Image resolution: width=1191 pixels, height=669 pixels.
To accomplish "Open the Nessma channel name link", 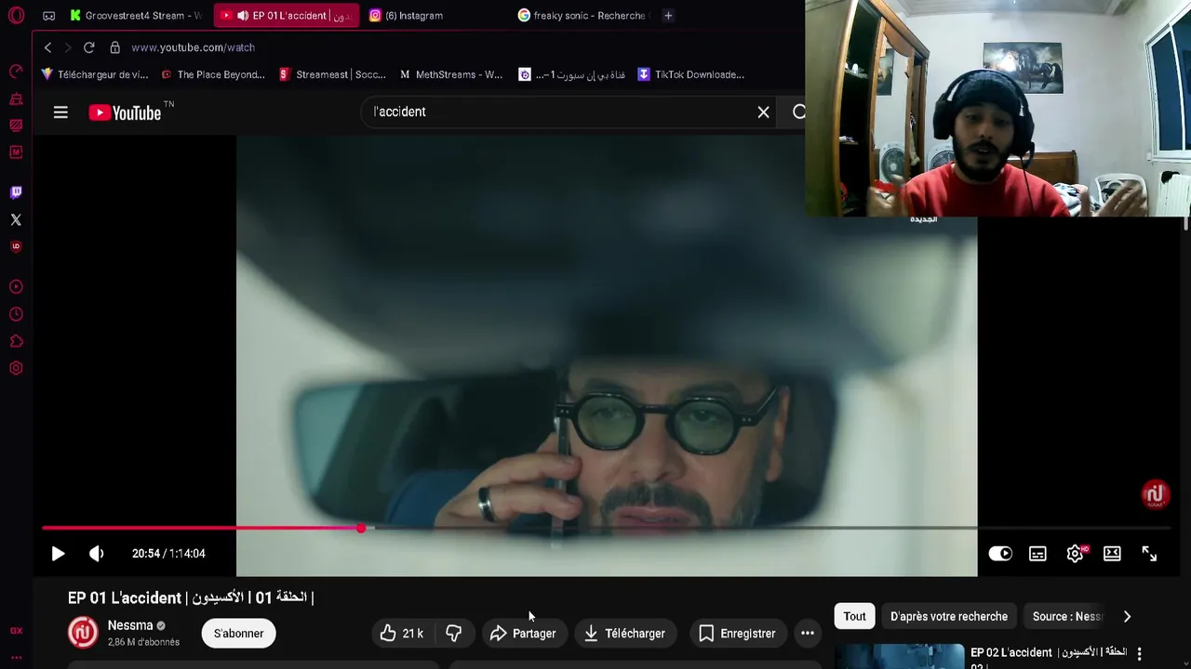I will (130, 625).
